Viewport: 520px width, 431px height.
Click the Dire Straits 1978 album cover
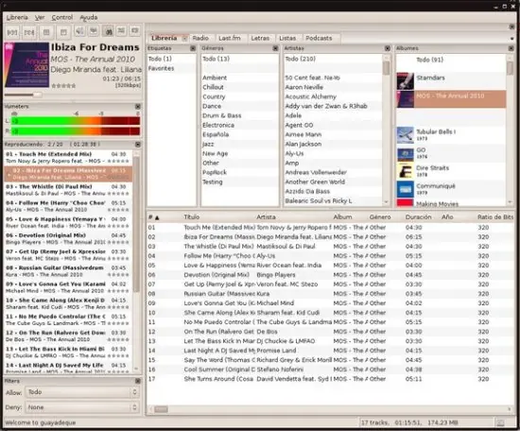tap(406, 171)
